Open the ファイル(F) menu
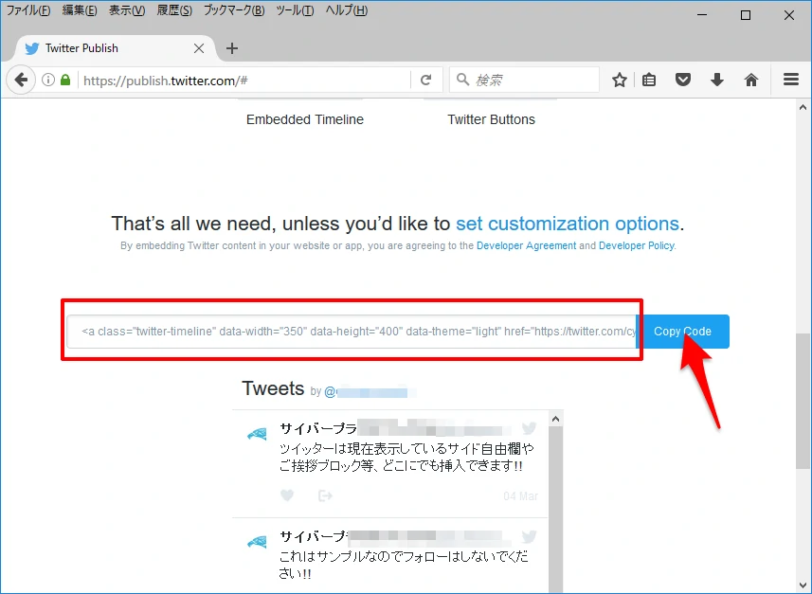812x594 pixels. [x=28, y=10]
